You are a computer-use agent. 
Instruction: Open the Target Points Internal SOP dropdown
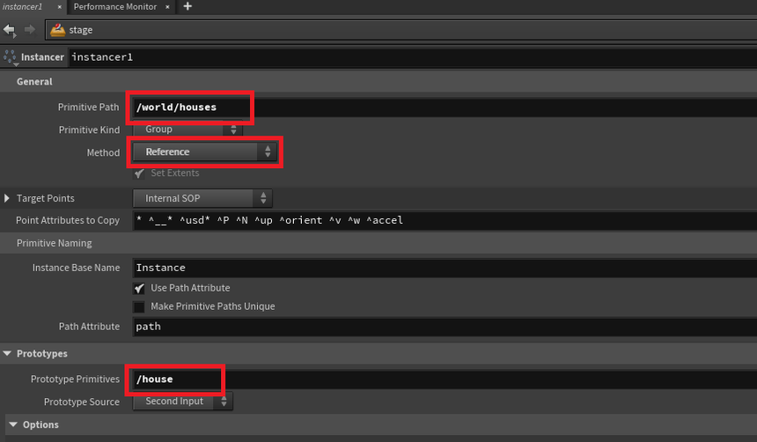tap(202, 198)
